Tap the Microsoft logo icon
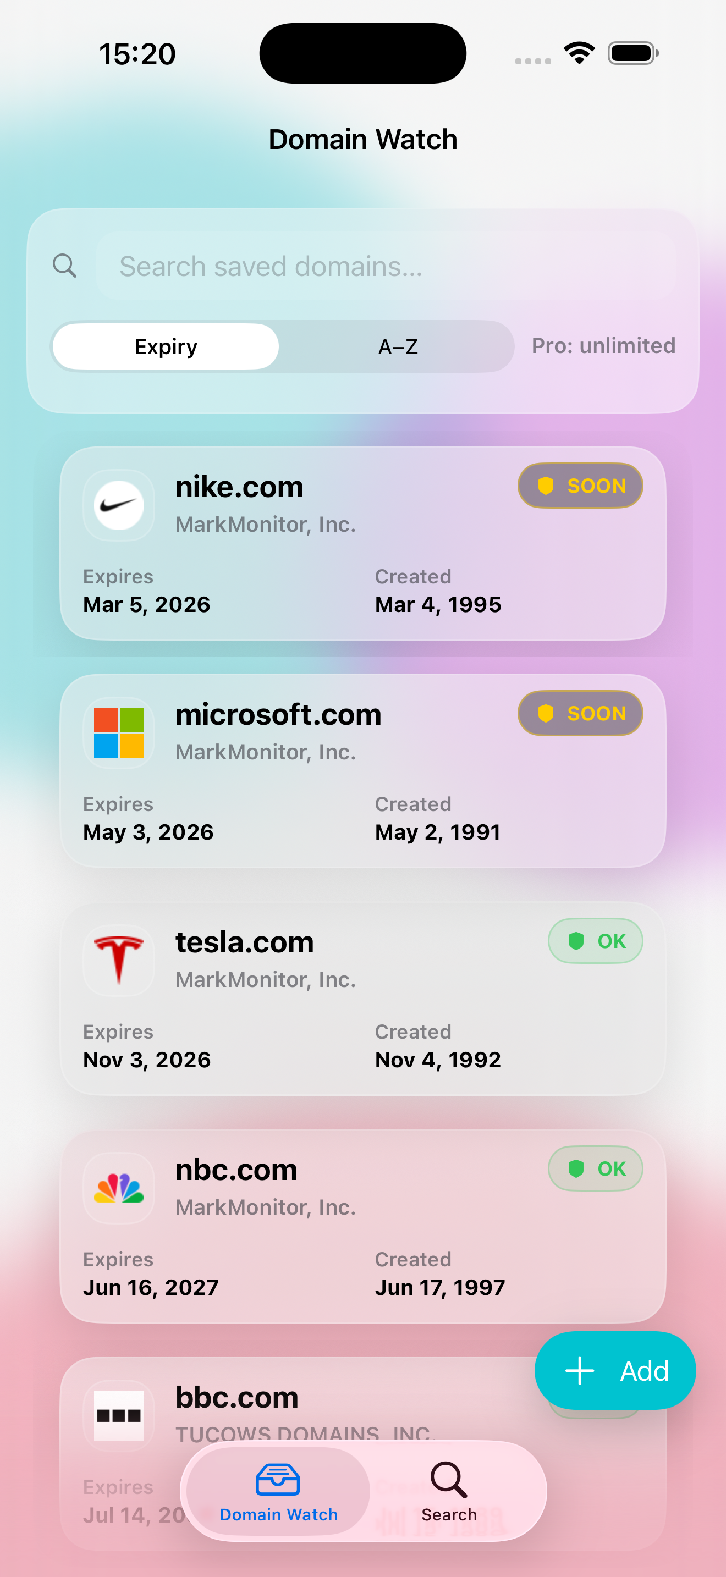This screenshot has width=726, height=1577. click(x=118, y=732)
